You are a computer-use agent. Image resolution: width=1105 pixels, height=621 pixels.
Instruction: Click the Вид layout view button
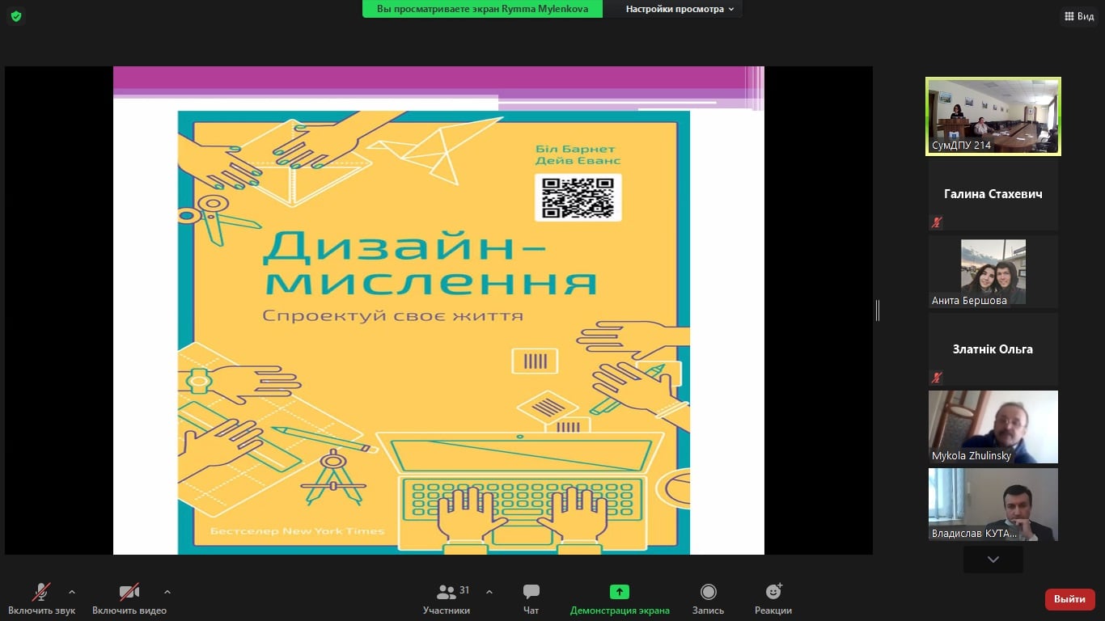tap(1078, 16)
